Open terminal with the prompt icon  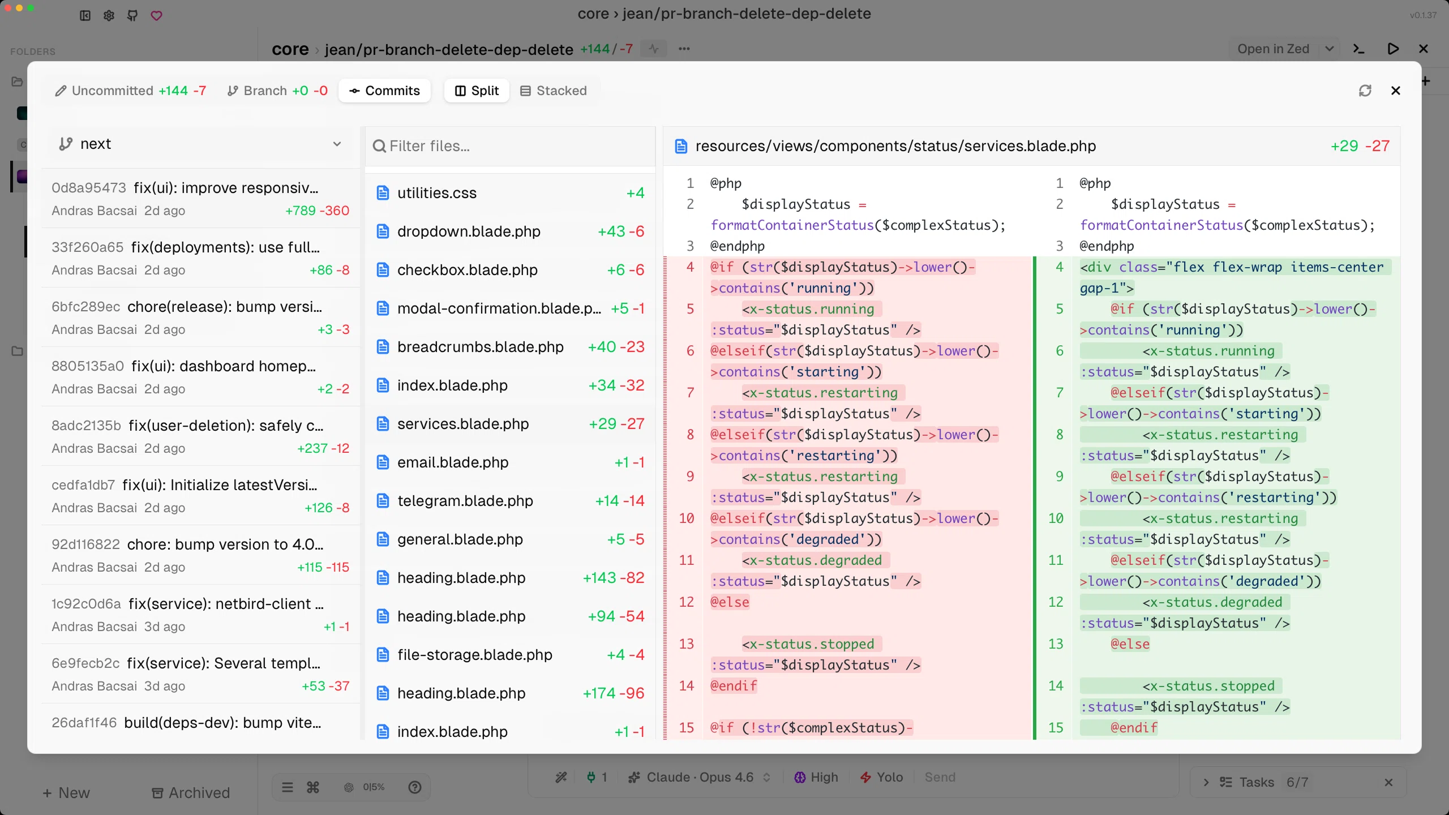[1358, 49]
